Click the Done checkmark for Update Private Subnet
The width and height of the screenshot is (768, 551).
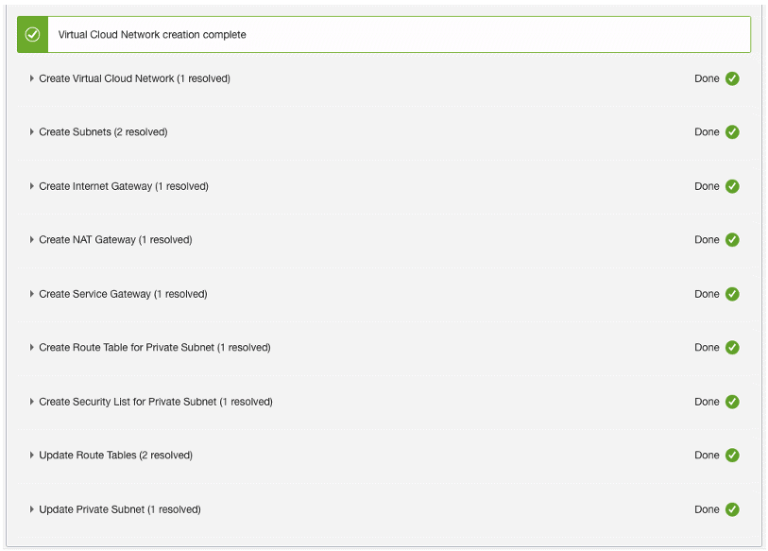click(x=732, y=509)
